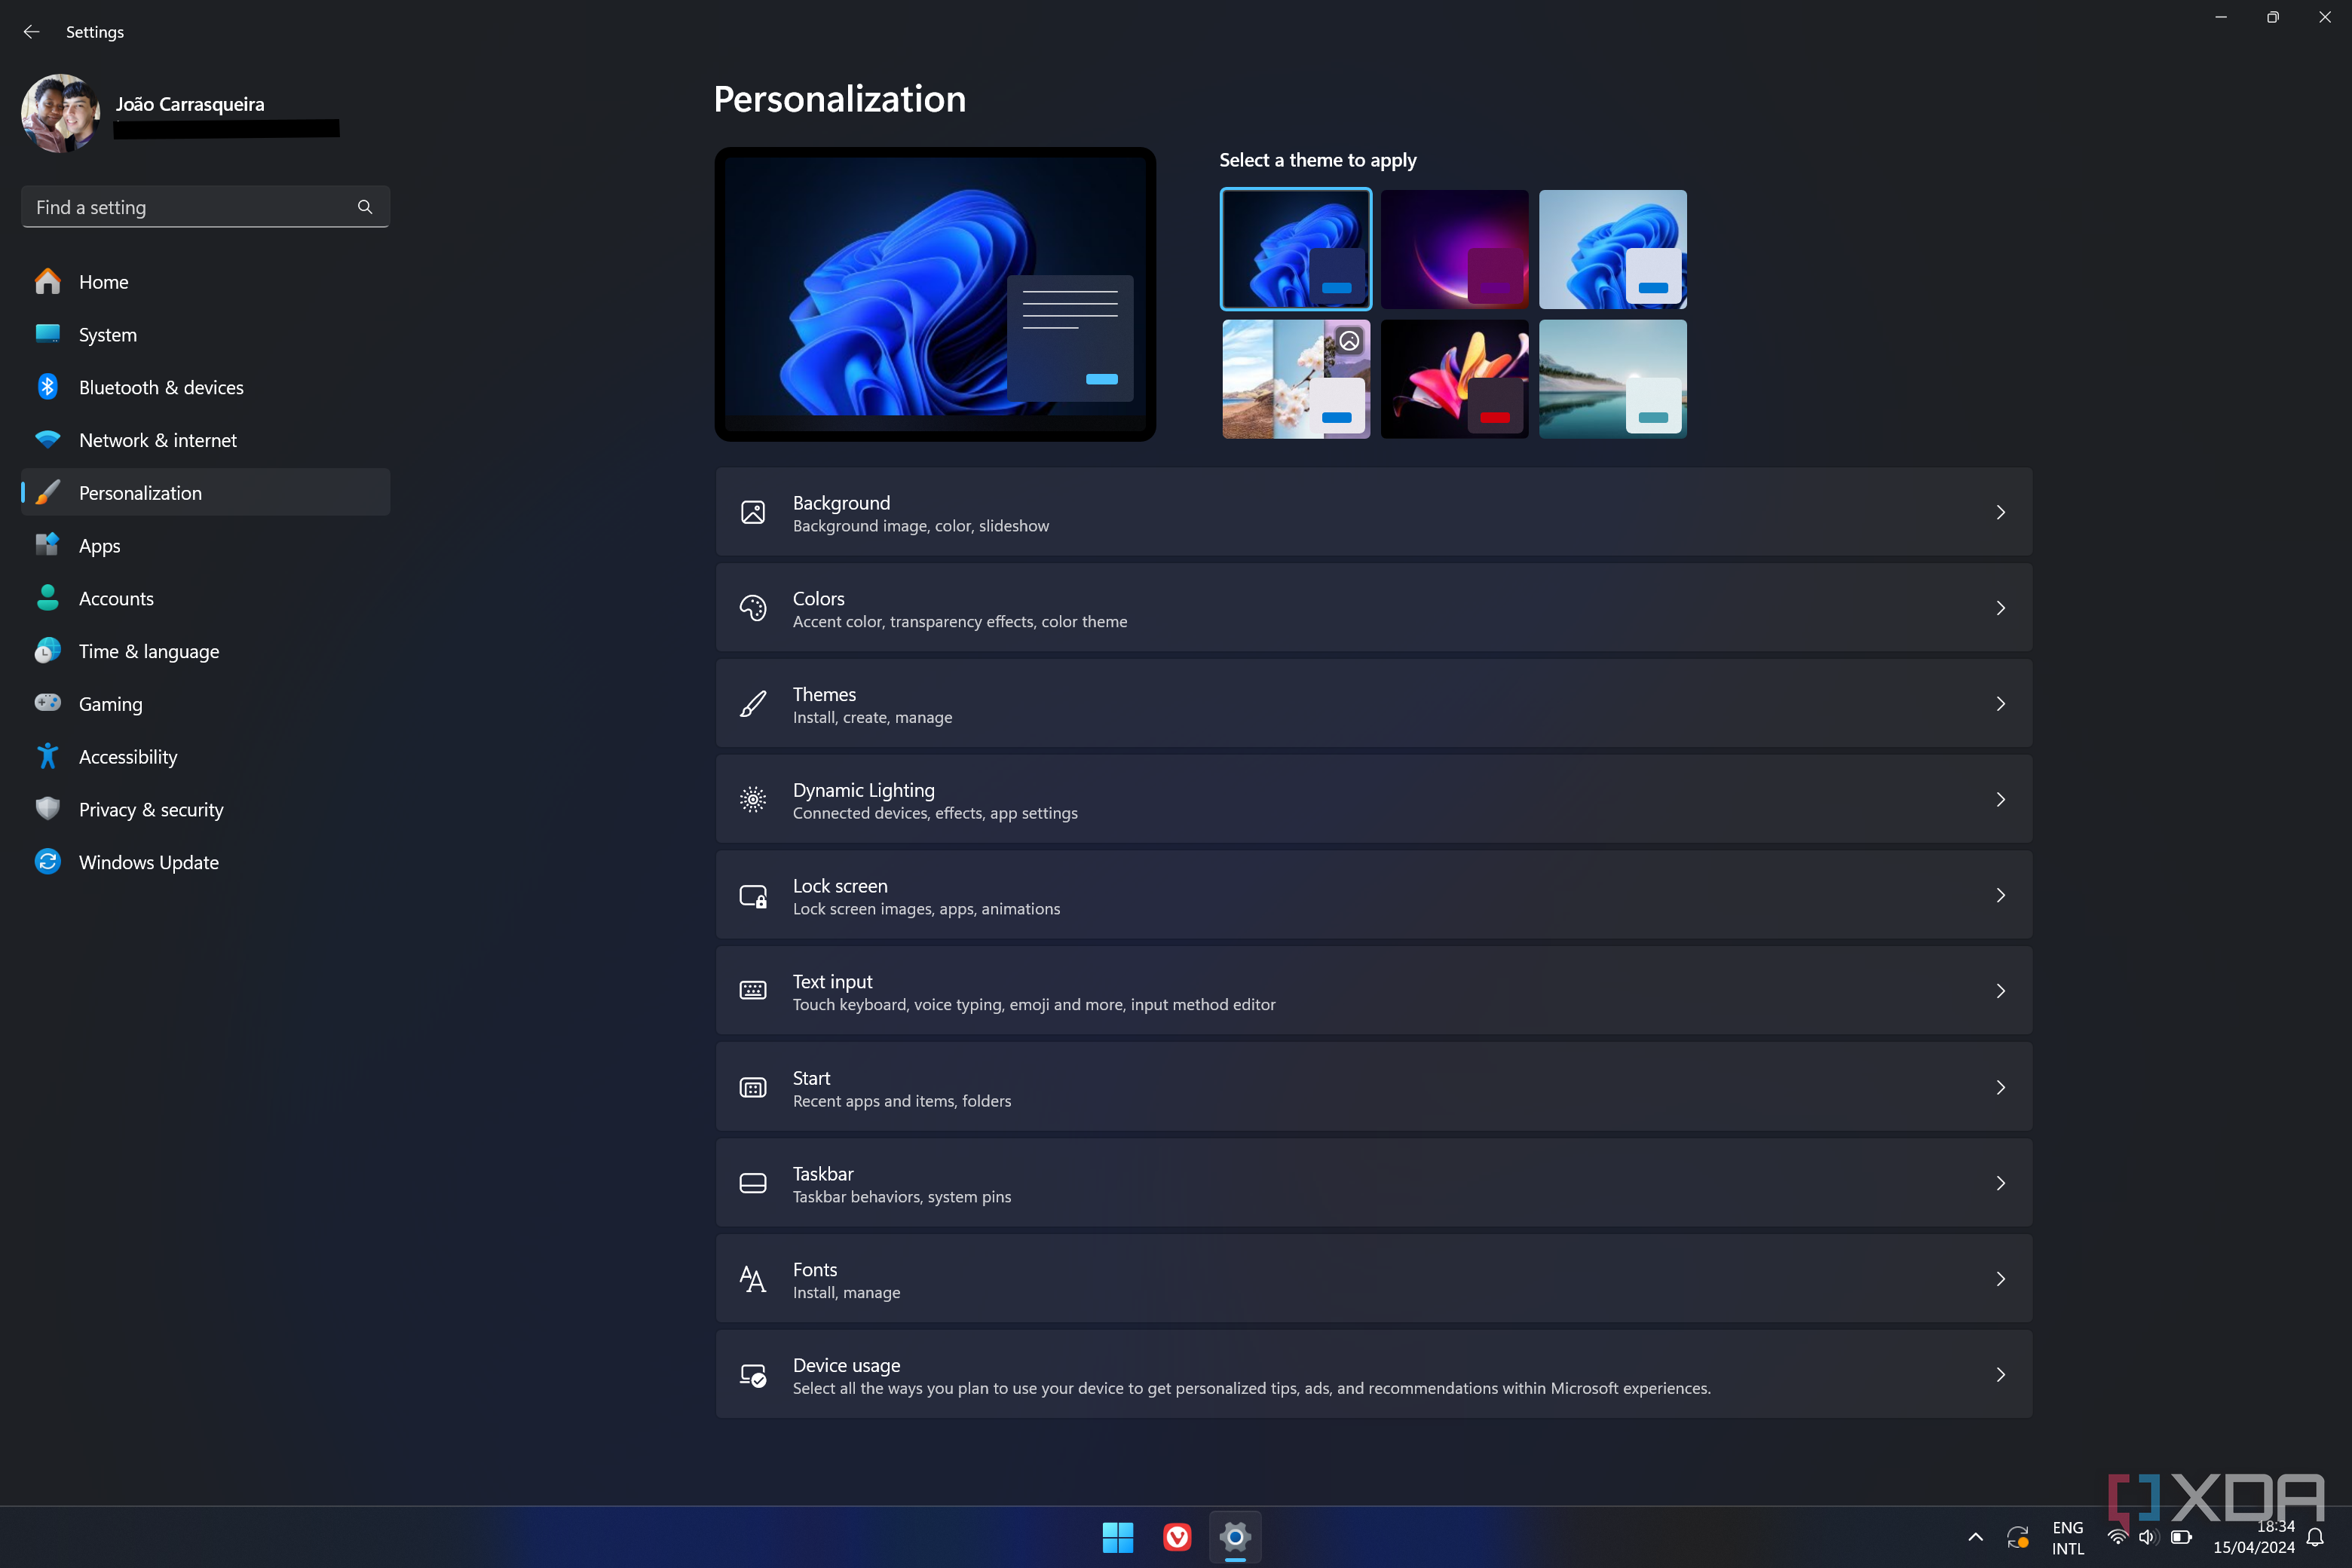This screenshot has height=1568, width=2352.
Task: Click the search magnifier in Find a setting
Action: (365, 207)
